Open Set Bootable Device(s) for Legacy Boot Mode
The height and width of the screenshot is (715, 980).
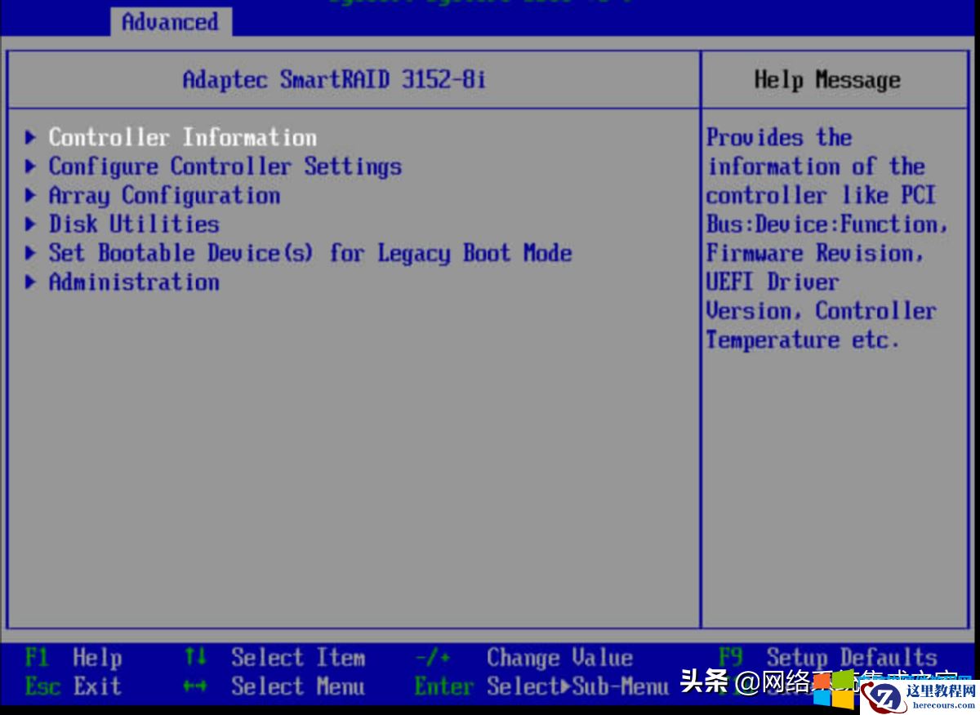point(310,253)
